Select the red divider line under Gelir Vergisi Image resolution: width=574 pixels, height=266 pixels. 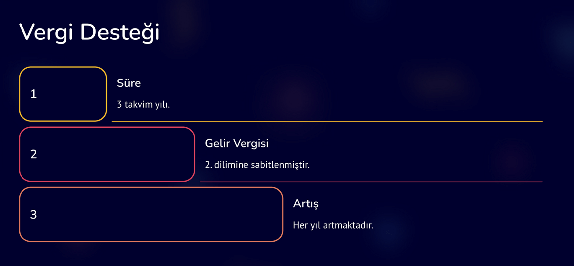coord(371,182)
